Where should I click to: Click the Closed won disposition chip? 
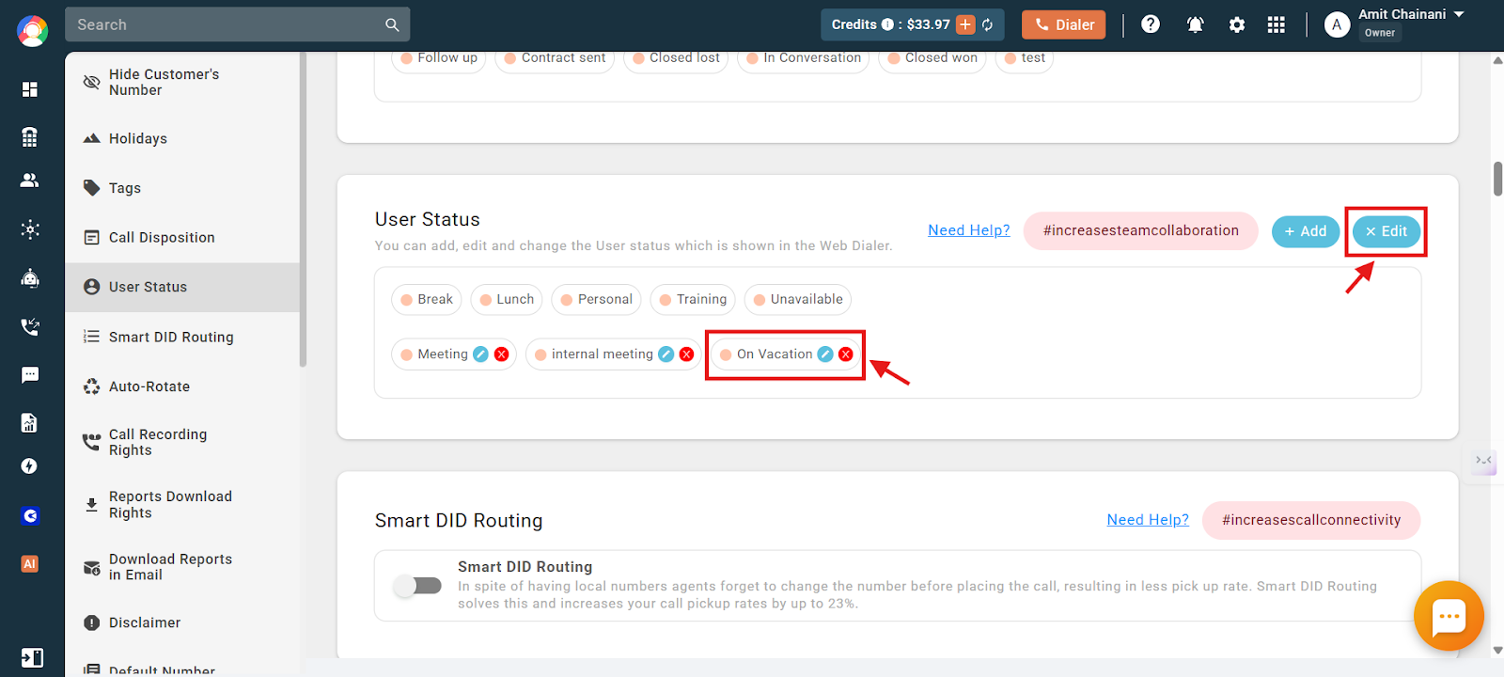932,58
